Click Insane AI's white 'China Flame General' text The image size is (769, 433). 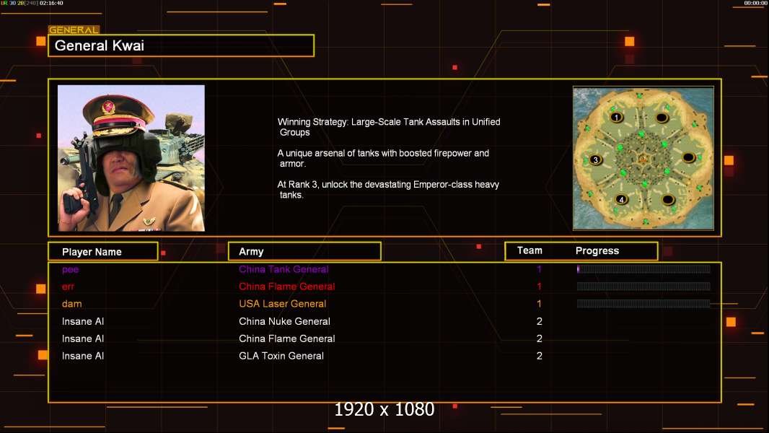point(287,338)
